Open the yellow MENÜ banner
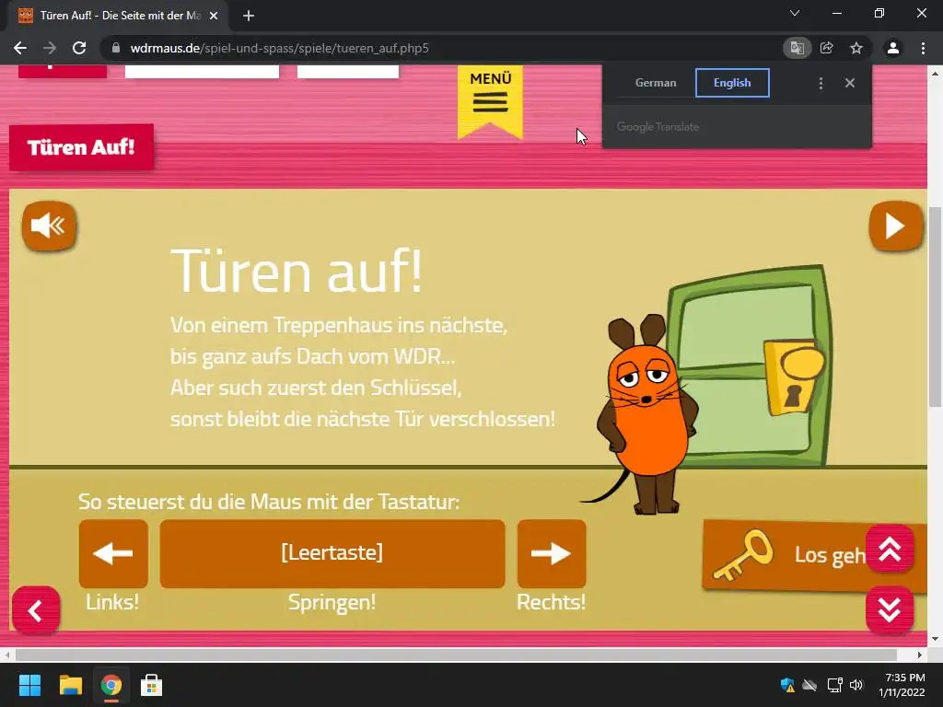The height and width of the screenshot is (707, 943). 490,100
